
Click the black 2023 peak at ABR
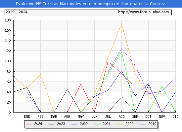click(x=67, y=89)
